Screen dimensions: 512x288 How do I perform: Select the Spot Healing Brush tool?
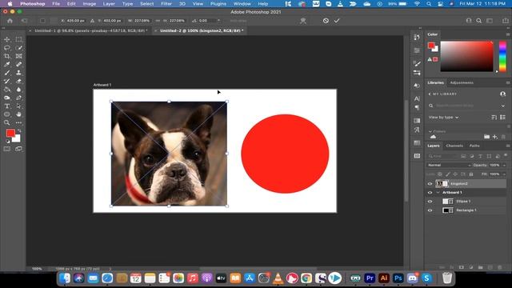(18, 64)
